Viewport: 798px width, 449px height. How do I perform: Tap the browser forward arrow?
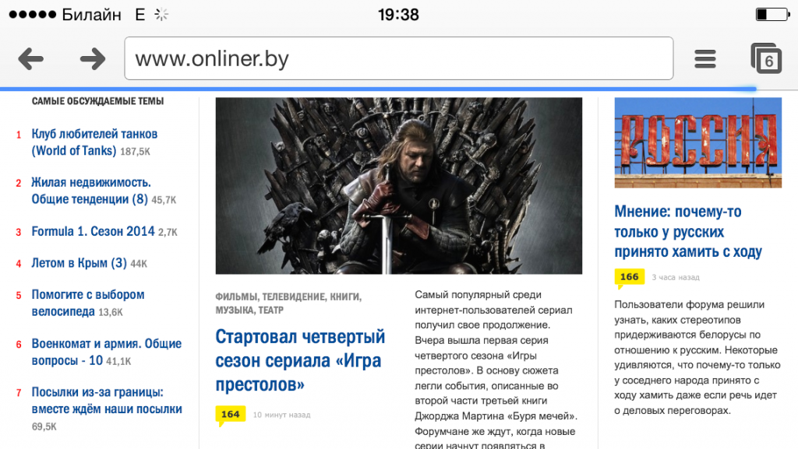point(93,59)
